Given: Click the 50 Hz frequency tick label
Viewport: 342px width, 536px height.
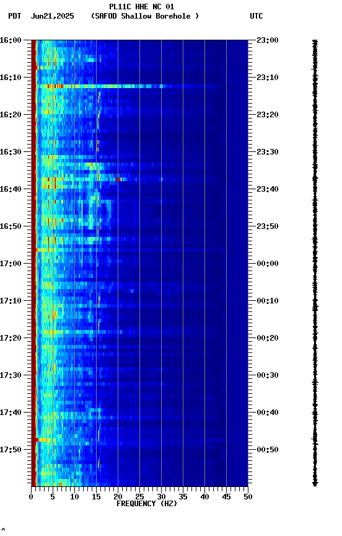Looking at the screenshot, I should tap(248, 497).
